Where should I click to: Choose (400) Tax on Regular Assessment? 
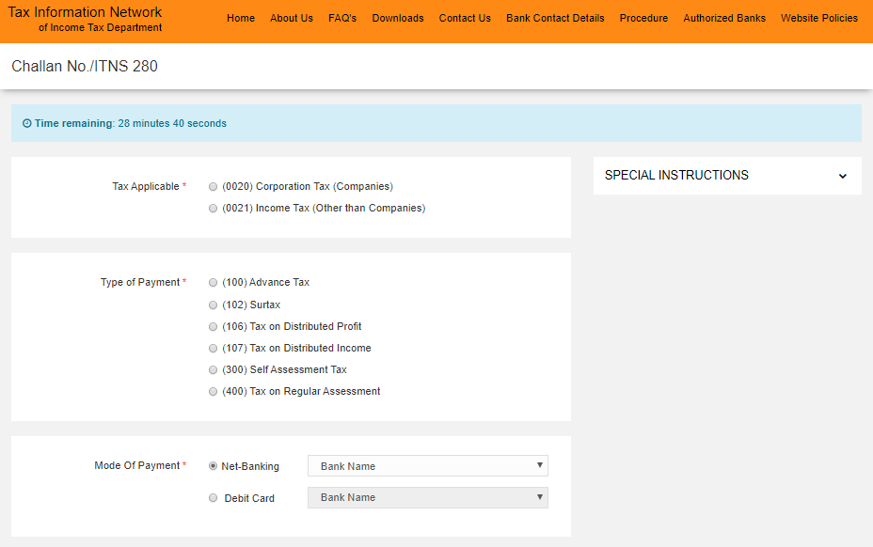click(213, 392)
